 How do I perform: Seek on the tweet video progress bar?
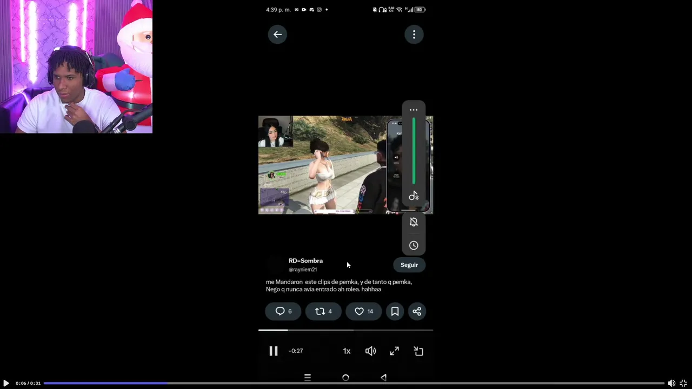tap(345, 330)
